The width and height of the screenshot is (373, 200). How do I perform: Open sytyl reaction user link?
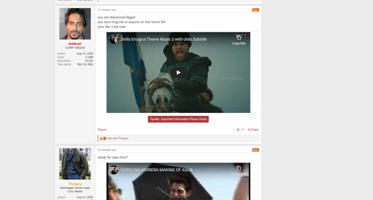[109, 138]
